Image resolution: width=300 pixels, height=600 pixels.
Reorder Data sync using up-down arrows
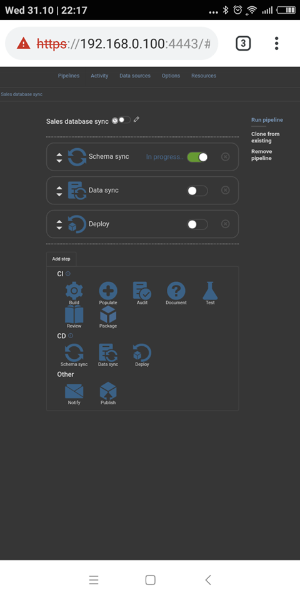coord(59,191)
